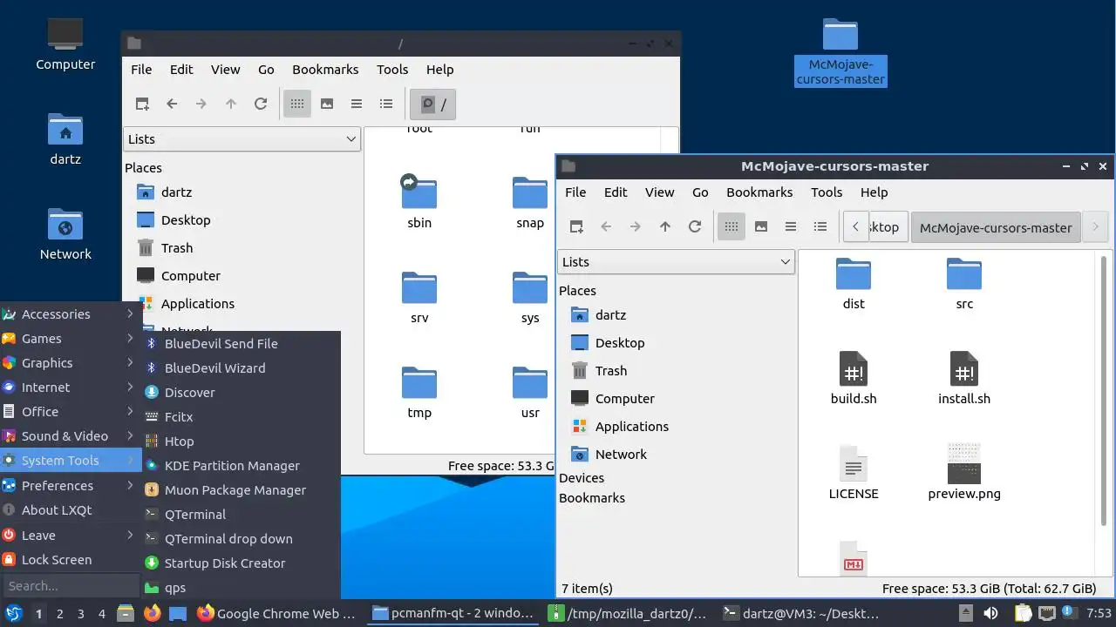Go up in the root / window
This screenshot has height=627, width=1116.
231,104
